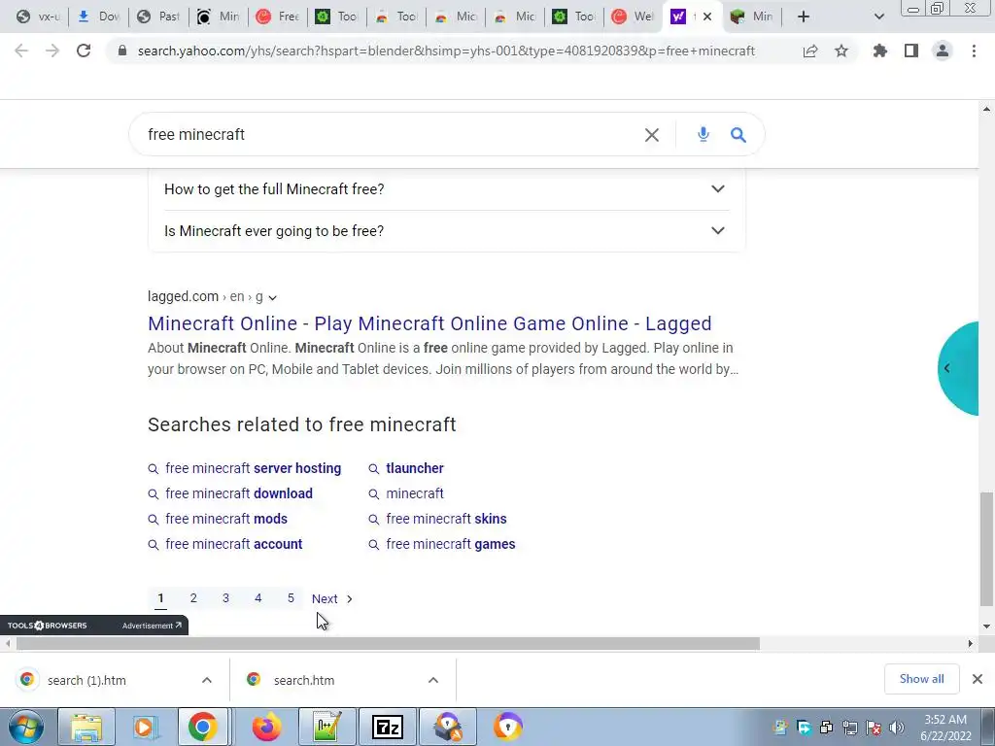Open the tab search dropdown chevron
995x746 pixels.
click(x=878, y=17)
